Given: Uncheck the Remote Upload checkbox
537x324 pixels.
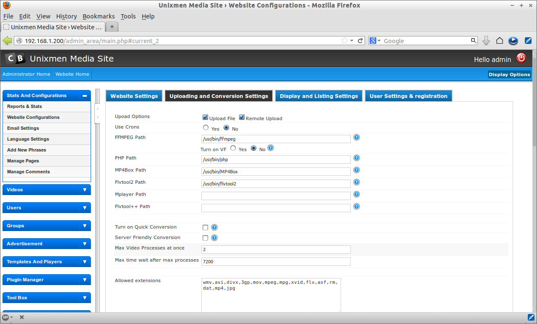Looking at the screenshot, I should 242,118.
